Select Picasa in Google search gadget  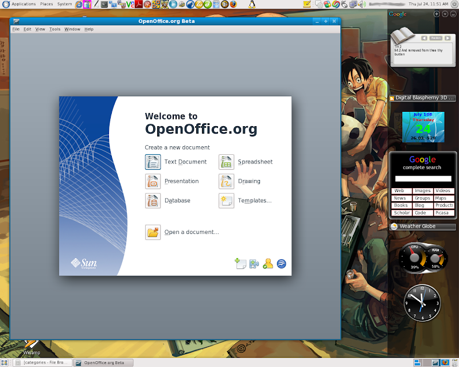pos(444,213)
